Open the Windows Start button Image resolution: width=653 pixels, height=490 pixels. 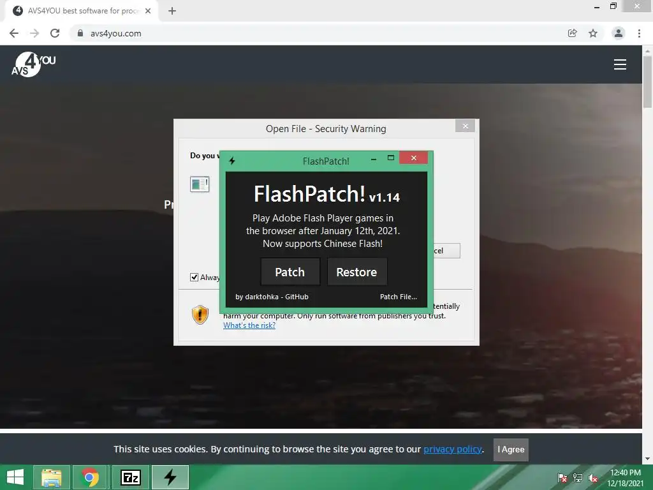[x=15, y=477]
